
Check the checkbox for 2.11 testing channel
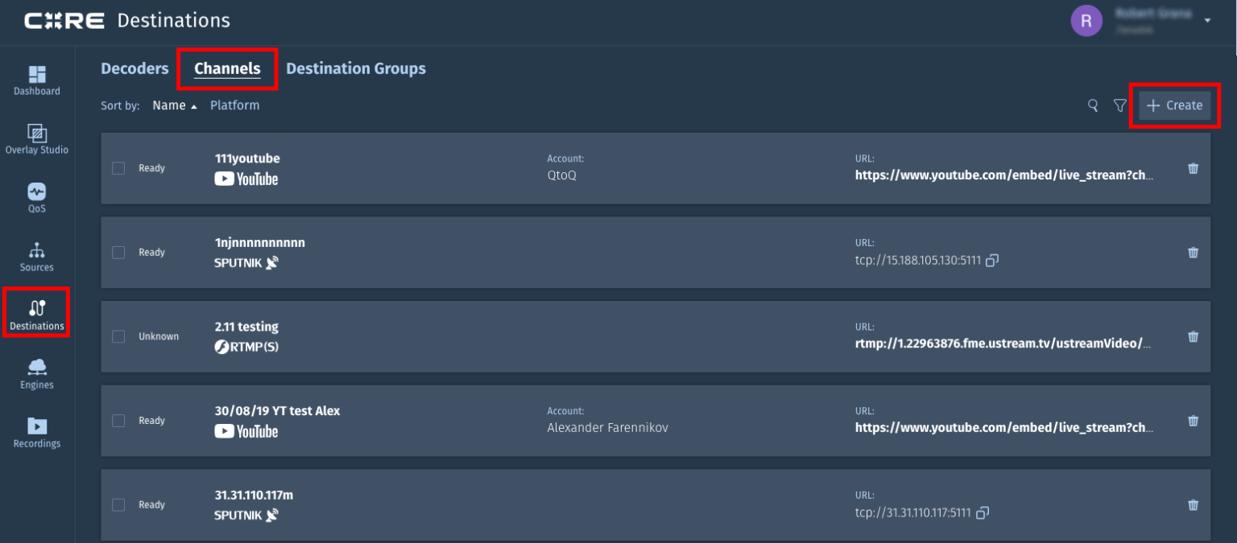118,336
